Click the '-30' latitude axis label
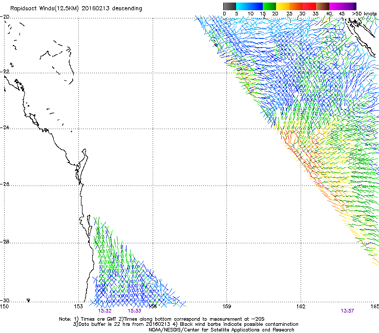The image size is (379, 333). tap(5, 301)
